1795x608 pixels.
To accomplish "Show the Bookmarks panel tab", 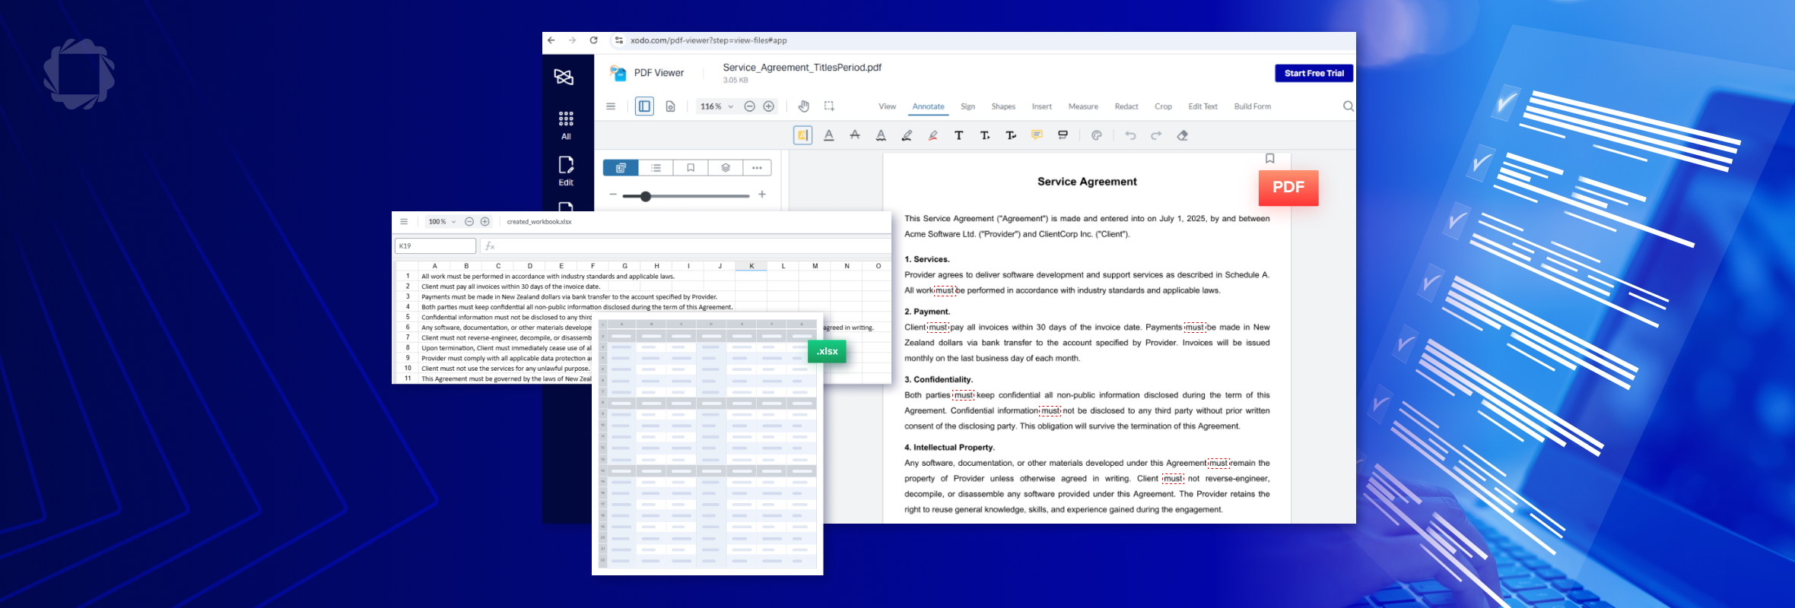I will coord(691,168).
